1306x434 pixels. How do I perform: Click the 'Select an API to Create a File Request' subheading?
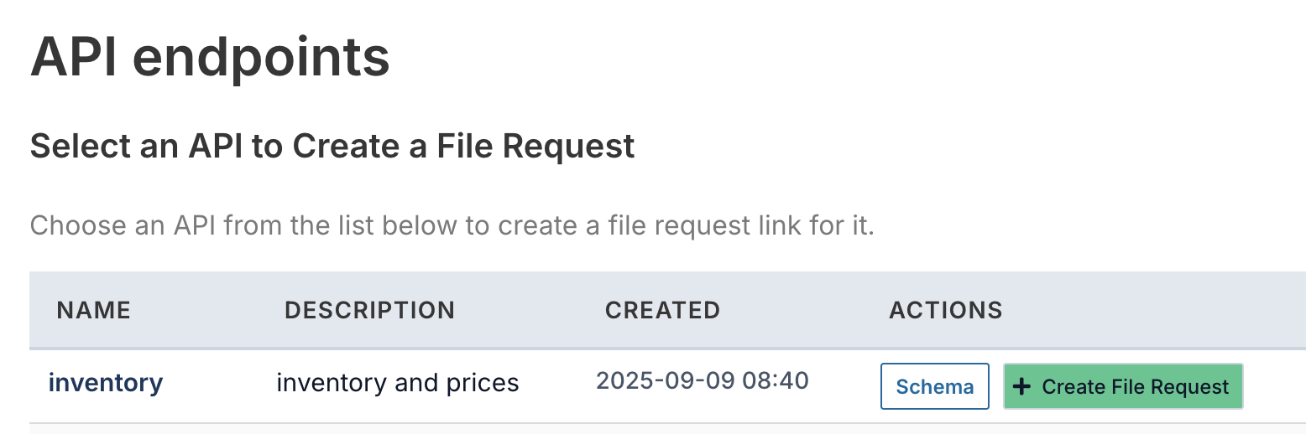[x=332, y=147]
